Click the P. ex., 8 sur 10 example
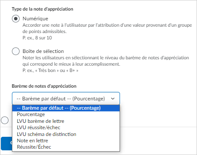This screenshot has height=155, width=197. [x=37, y=38]
